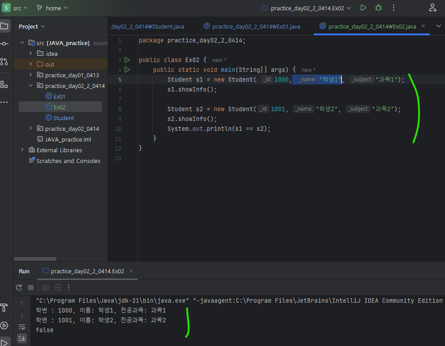Select Ex01 in the project tree

click(59, 96)
